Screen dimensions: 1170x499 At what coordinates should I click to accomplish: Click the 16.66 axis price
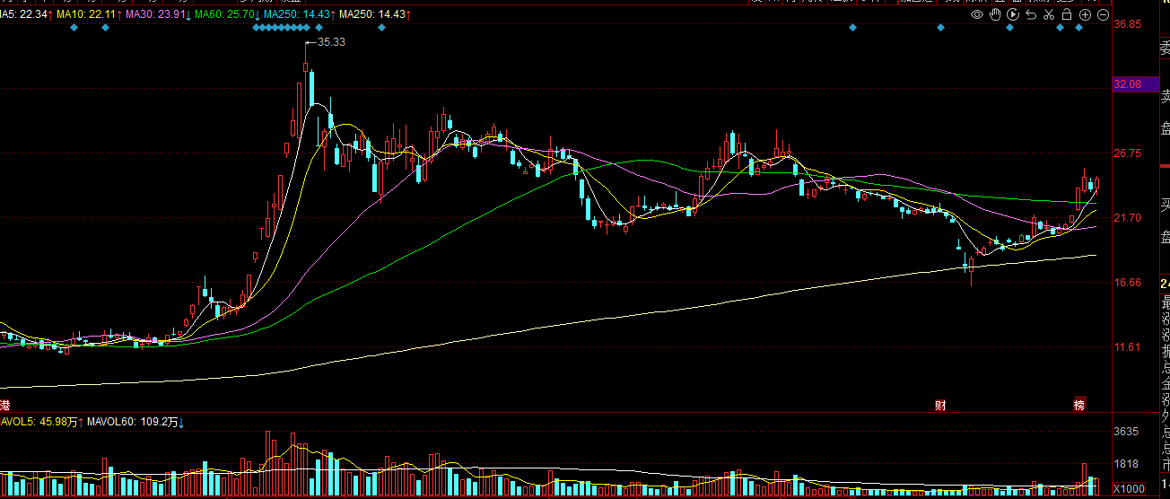coord(1127,283)
